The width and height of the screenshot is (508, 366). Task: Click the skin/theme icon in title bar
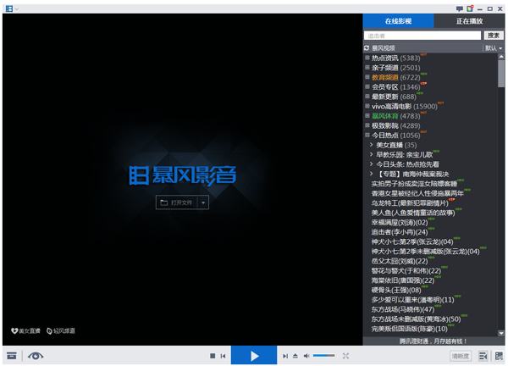(x=470, y=8)
